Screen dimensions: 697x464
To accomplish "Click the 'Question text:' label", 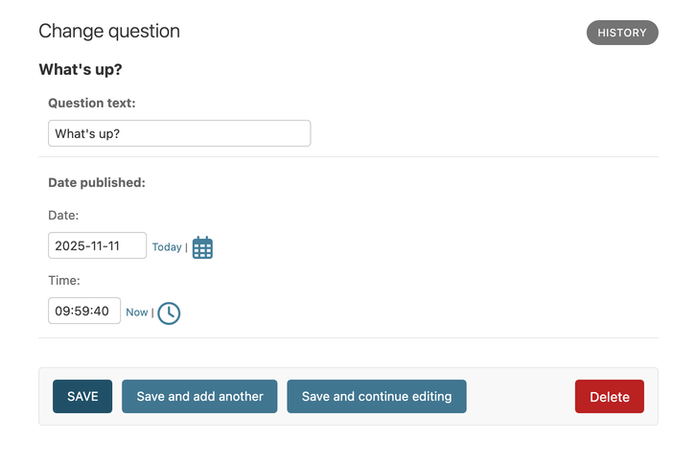I will [x=92, y=103].
